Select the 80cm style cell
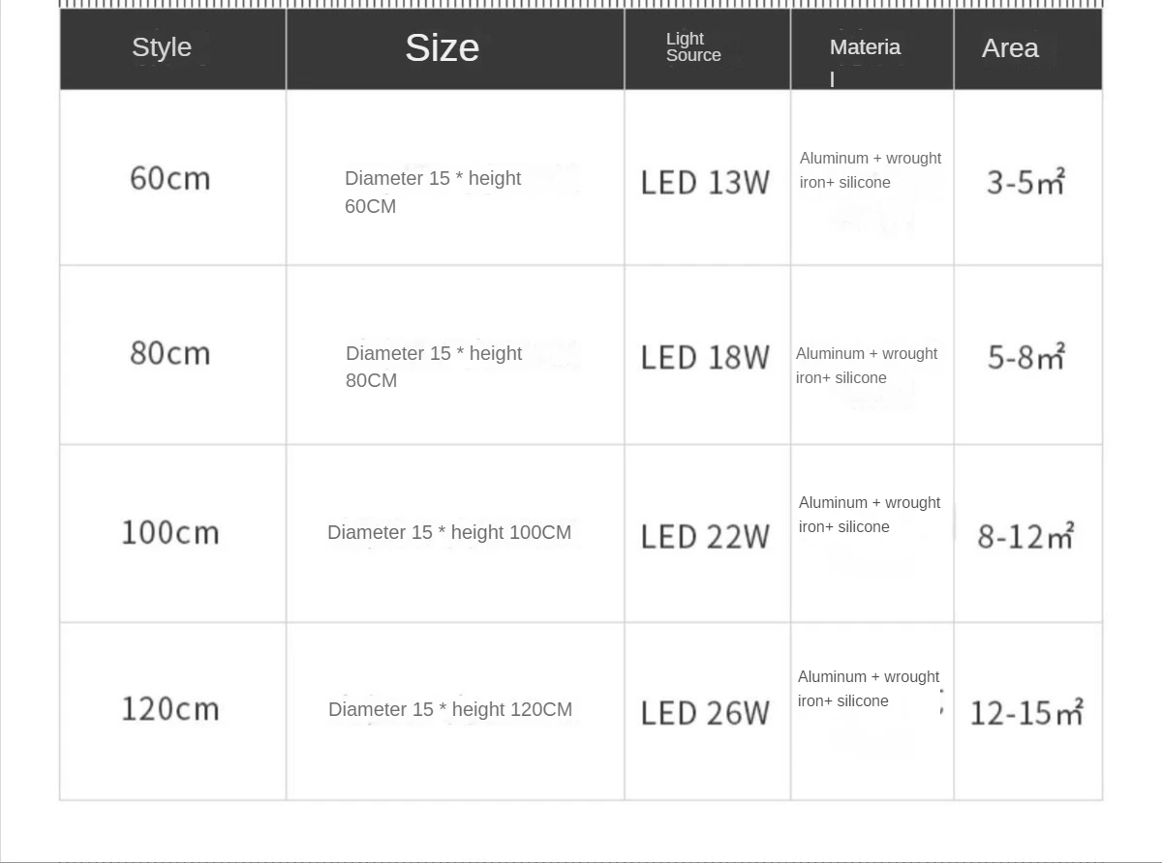Screen dimensions: 1162x863 170,353
